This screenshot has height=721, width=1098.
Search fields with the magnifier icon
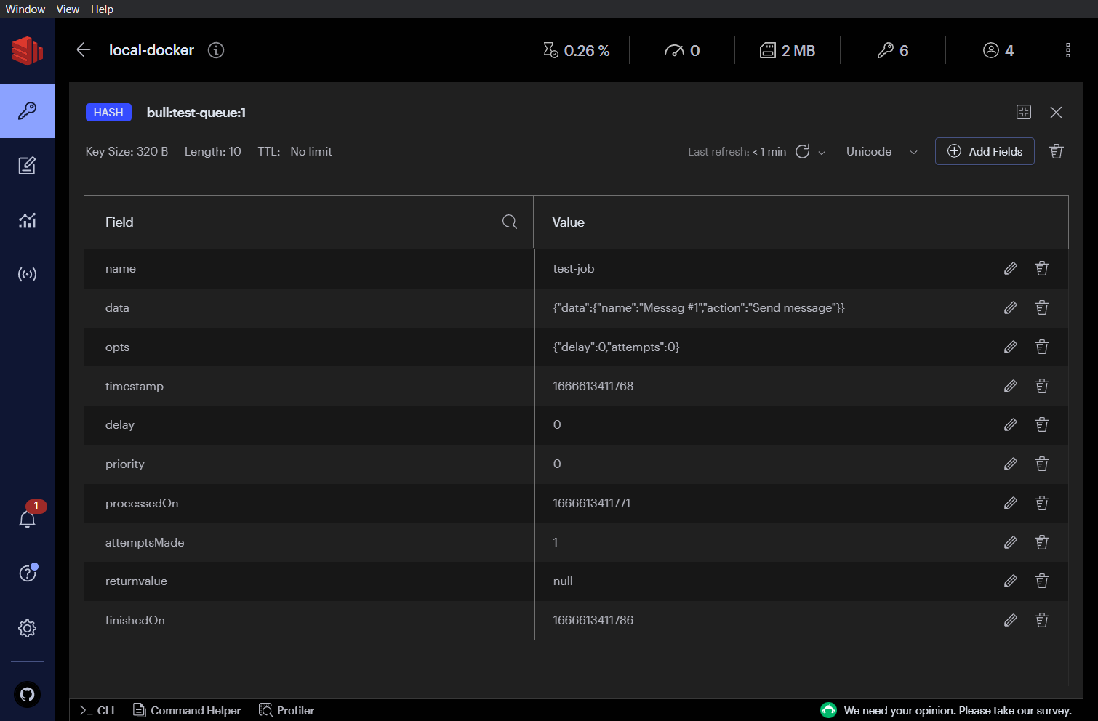pyautogui.click(x=510, y=222)
